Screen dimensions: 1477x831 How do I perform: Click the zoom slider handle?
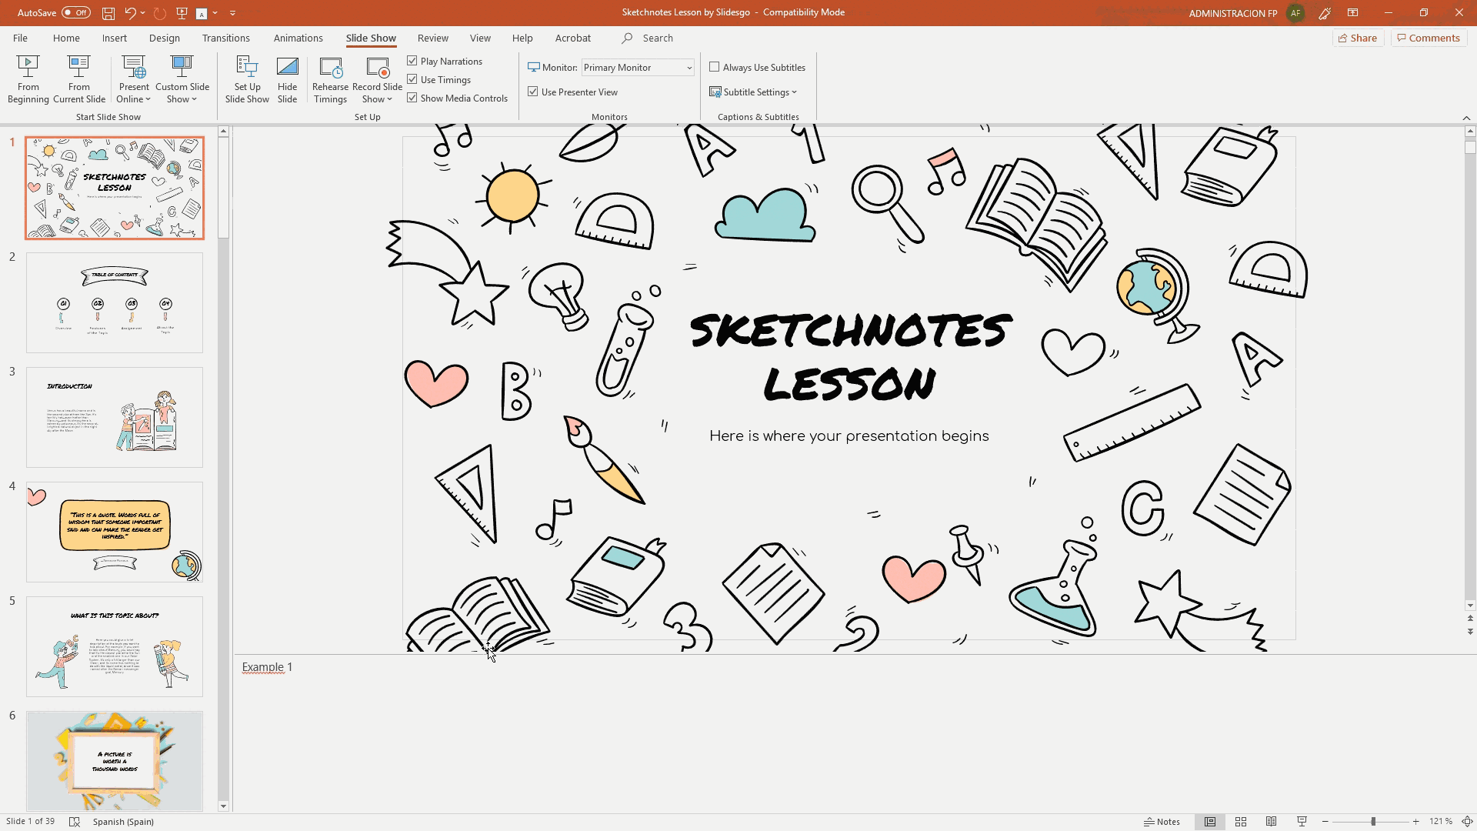[x=1373, y=822]
